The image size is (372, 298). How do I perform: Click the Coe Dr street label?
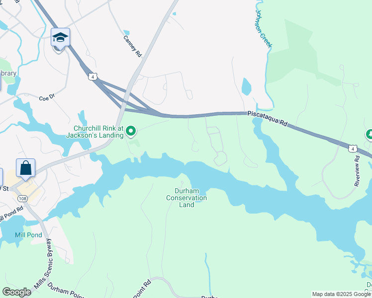pos(47,97)
